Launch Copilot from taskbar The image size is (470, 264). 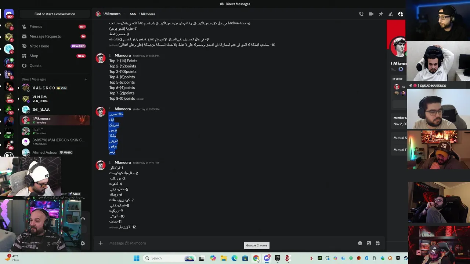pyautogui.click(x=213, y=258)
